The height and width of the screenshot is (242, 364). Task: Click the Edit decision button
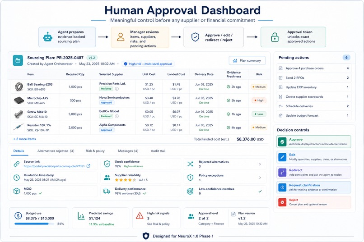313,157
